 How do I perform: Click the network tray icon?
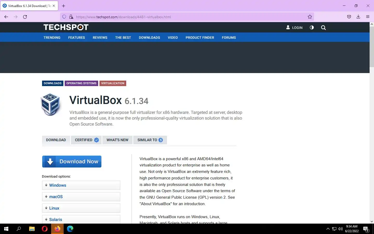[334, 229]
